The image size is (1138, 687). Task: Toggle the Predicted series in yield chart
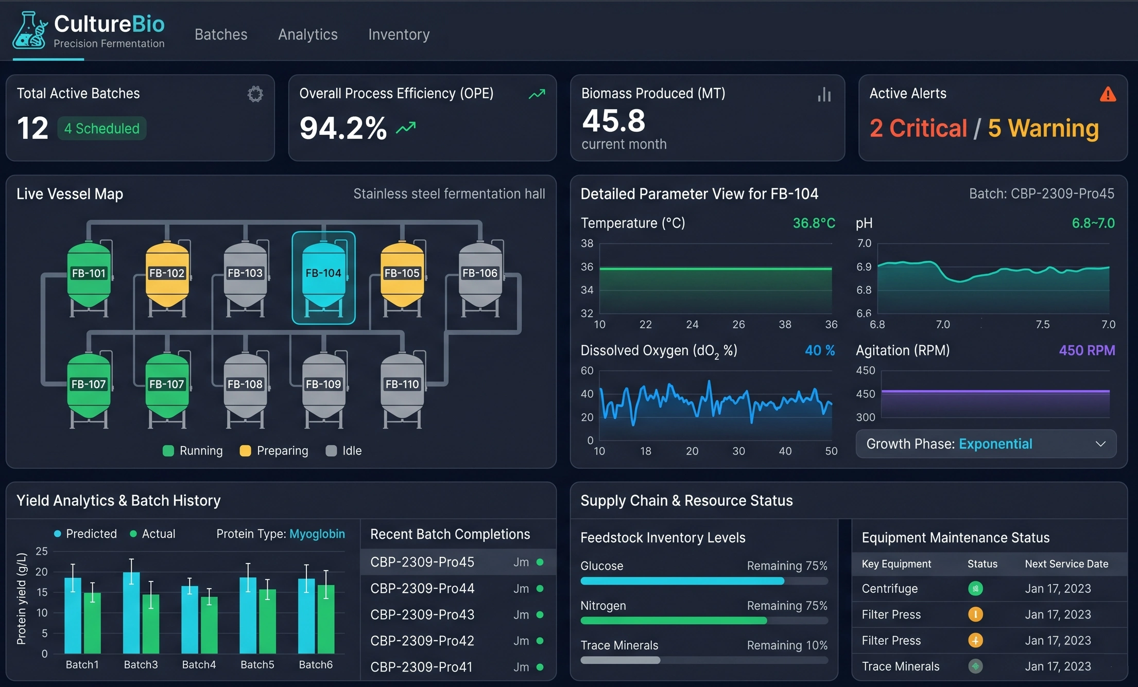pyautogui.click(x=85, y=534)
